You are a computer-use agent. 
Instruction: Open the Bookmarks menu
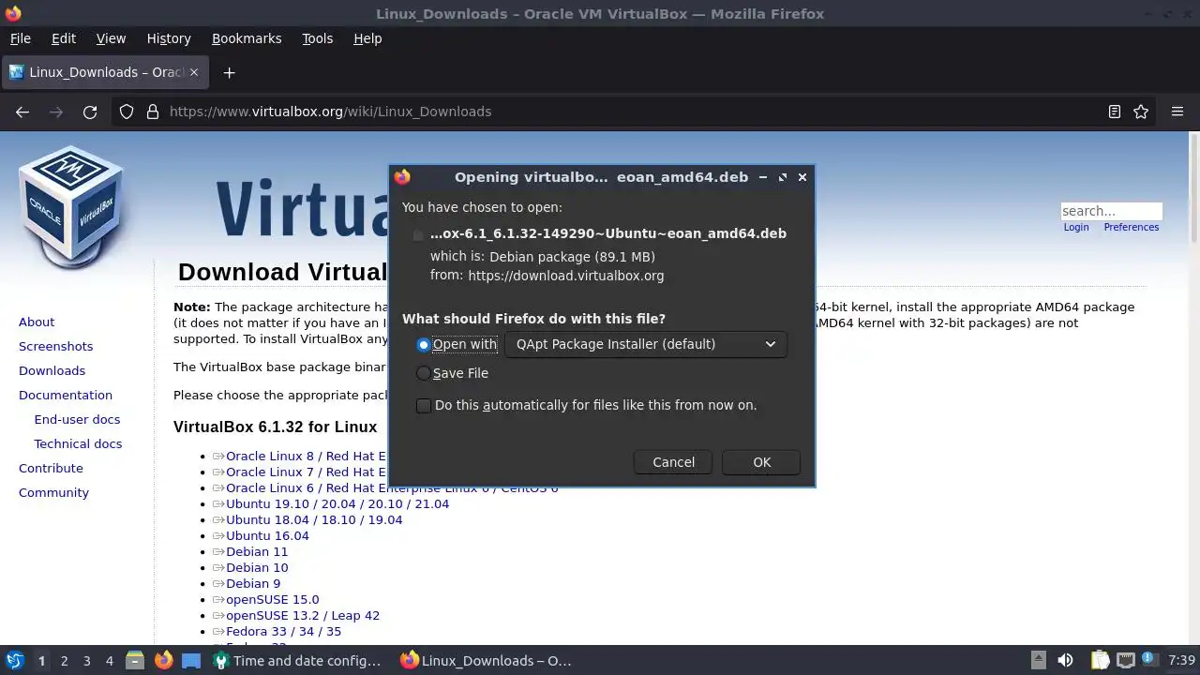coord(247,38)
